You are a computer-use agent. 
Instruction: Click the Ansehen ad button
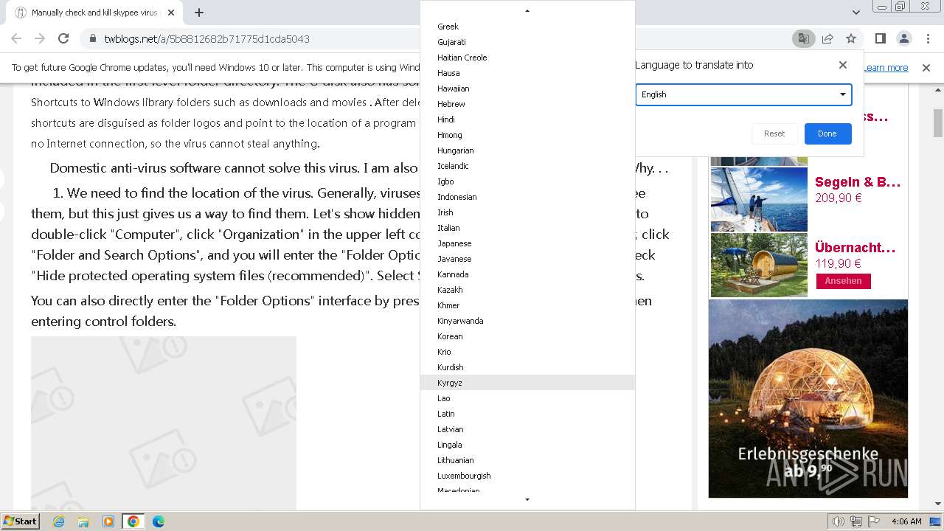tap(844, 281)
